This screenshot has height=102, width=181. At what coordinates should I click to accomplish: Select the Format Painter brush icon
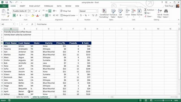pyautogui.click(x=8, y=16)
